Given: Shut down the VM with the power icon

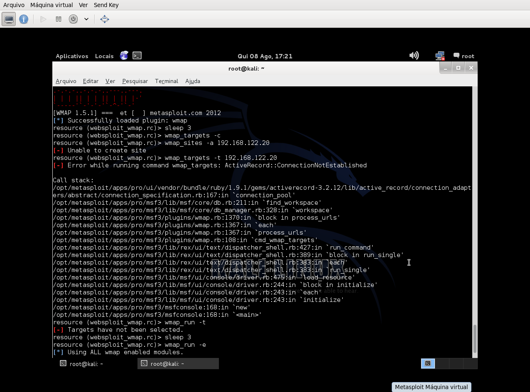Looking at the screenshot, I should tap(74, 19).
